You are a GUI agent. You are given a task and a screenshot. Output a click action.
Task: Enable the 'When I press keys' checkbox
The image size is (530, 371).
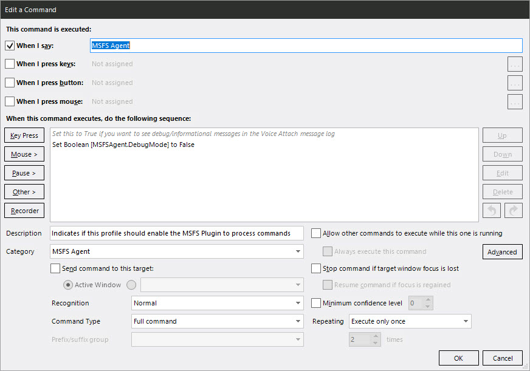tap(10, 64)
